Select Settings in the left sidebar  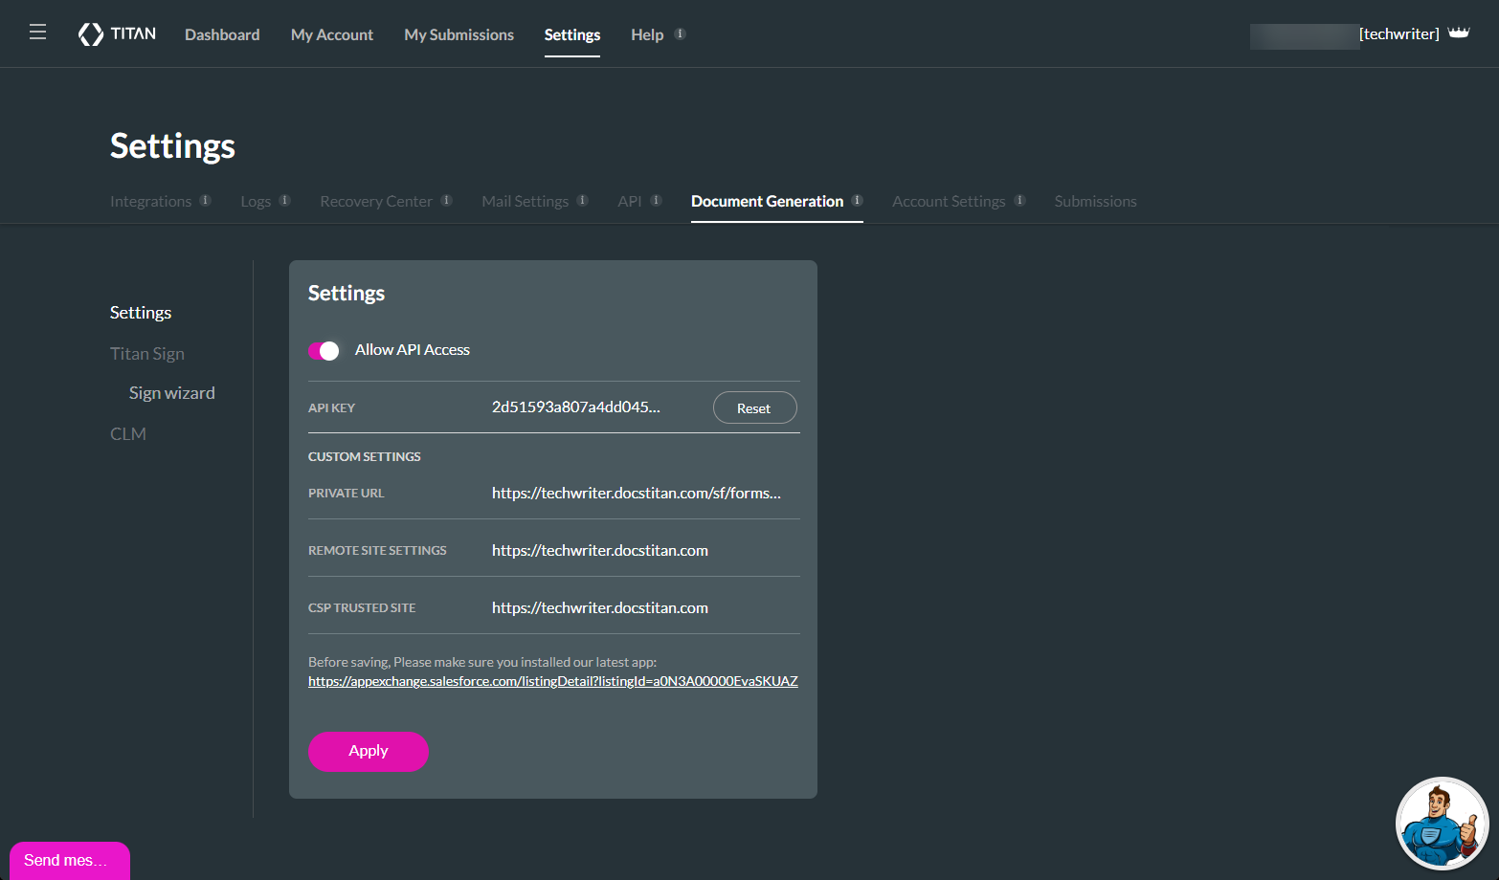141,313
